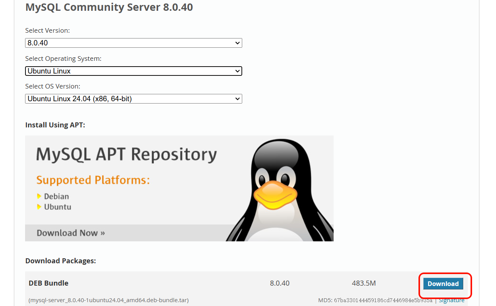This screenshot has height=306, width=496.
Task: Click the MySQL Community Server 8.0.40 heading
Action: (x=109, y=7)
